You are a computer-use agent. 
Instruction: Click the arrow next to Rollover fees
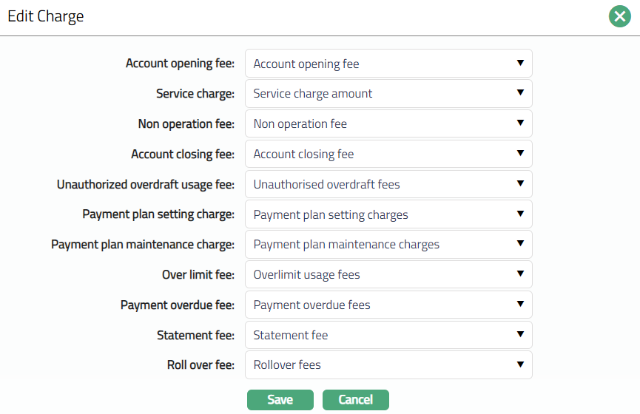click(520, 364)
